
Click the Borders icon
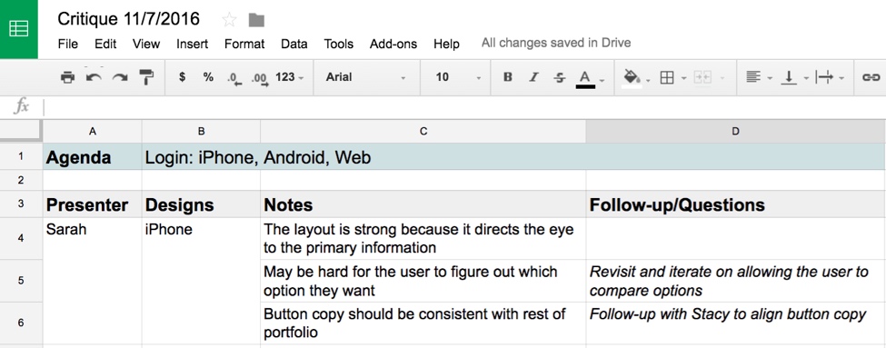click(667, 77)
